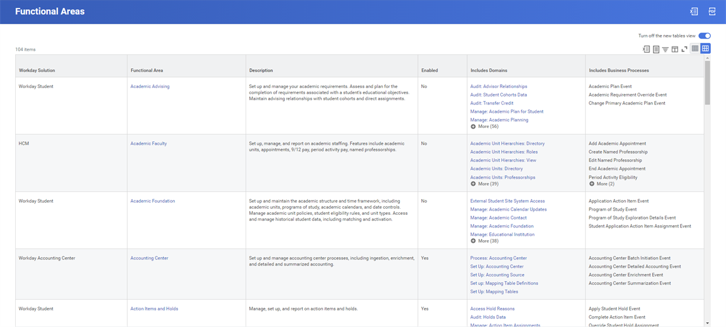This screenshot has height=327, width=726.
Task: Open Process: Accounting Center domain
Action: 499,258
